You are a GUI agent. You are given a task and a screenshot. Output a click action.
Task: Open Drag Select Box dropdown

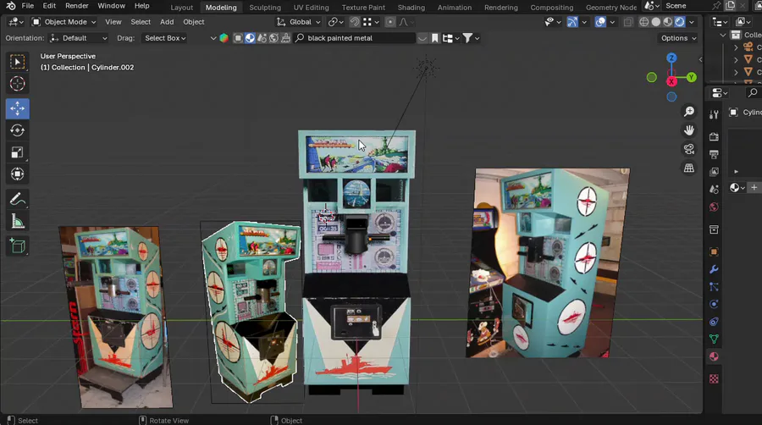[165, 38]
